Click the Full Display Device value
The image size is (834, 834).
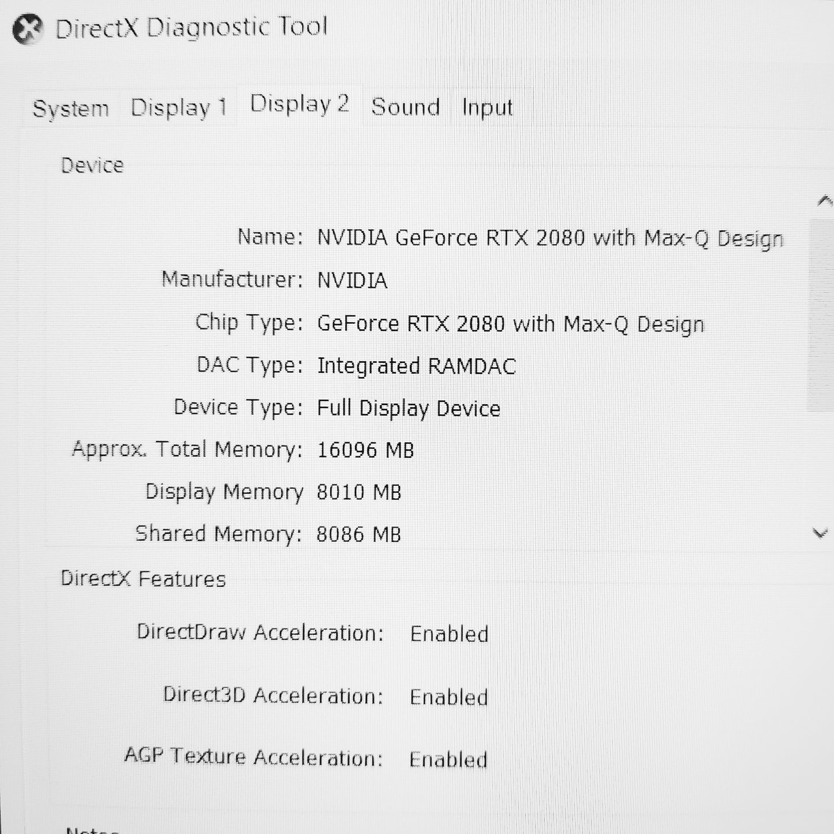408,409
